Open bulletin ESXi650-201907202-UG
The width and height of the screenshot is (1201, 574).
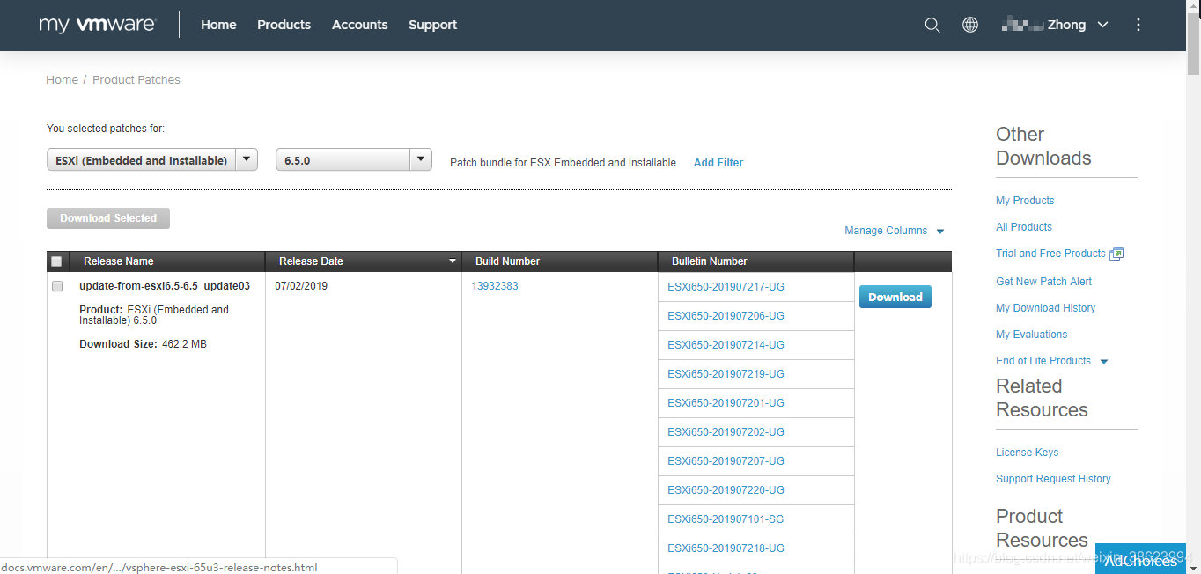726,431
